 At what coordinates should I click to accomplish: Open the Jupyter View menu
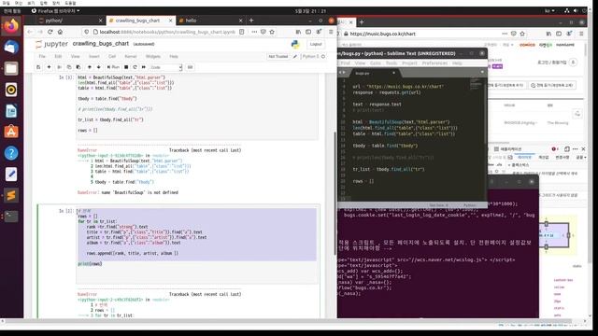(75, 56)
